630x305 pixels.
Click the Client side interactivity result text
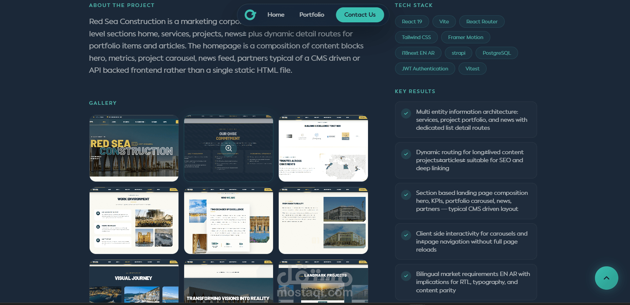(472, 242)
